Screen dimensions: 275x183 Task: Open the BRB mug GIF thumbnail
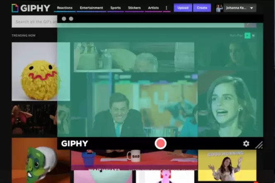tap(134, 160)
